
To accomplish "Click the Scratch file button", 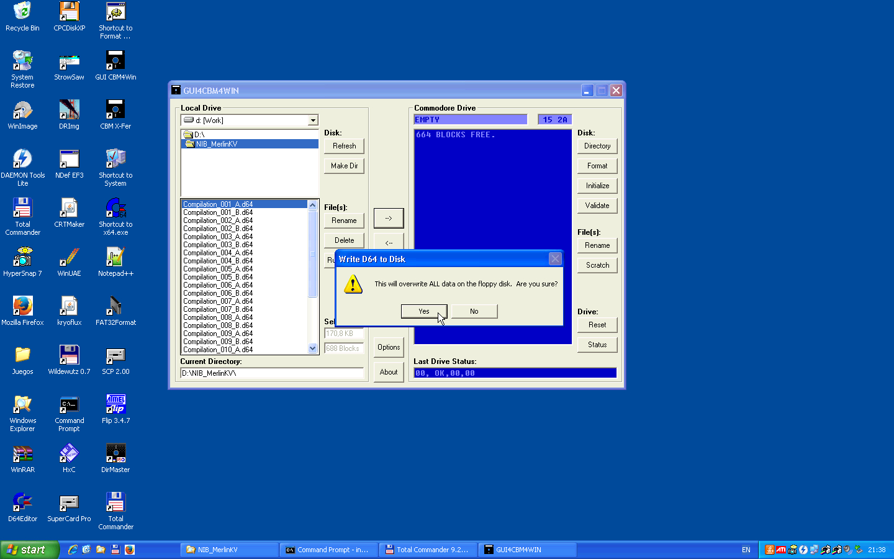I will 597,265.
